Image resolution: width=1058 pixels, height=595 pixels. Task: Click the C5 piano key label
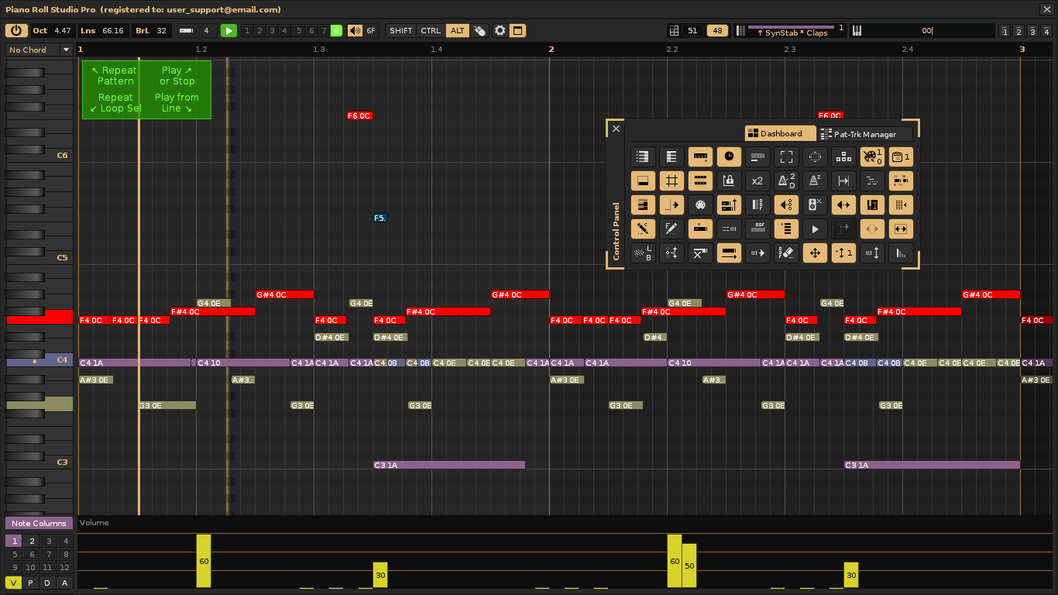point(63,257)
